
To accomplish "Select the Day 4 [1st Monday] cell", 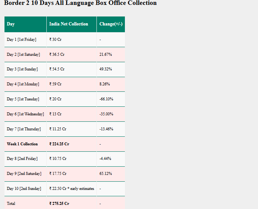I will [x=23, y=84].
